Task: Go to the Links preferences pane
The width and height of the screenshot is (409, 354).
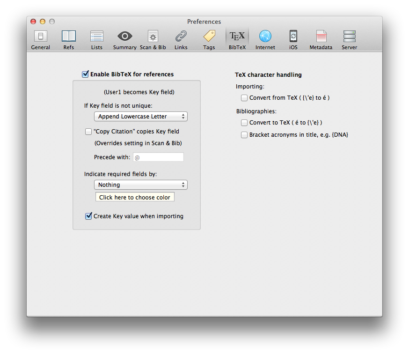Action: 181,39
